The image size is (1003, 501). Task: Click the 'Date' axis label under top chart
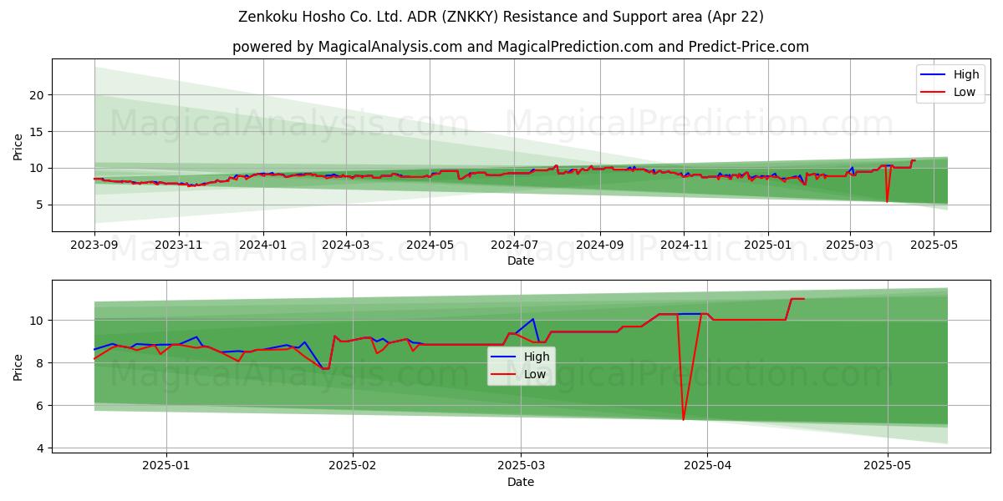pyautogui.click(x=520, y=261)
